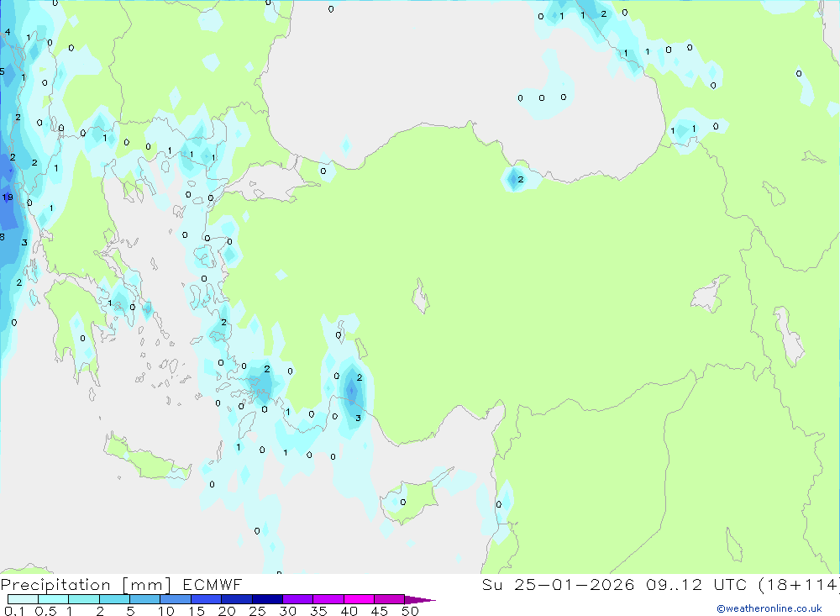This screenshot has height=616, width=840.
Task: Click the '25' legend scale label
Action: 257,611
